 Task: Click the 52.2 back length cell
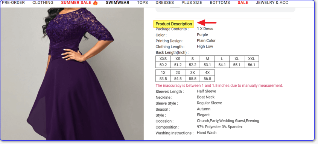pos(193,65)
